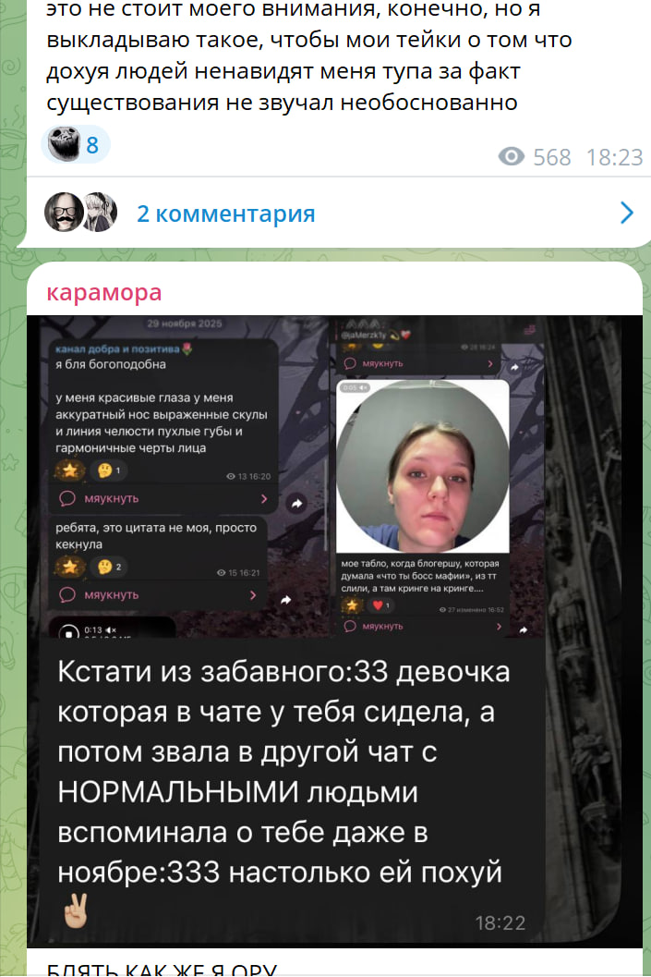Image resolution: width=651 pixels, height=977 pixels.
Task: Expand chevron in "мяукнуть" row under "богоподобна" post
Action: 264,499
